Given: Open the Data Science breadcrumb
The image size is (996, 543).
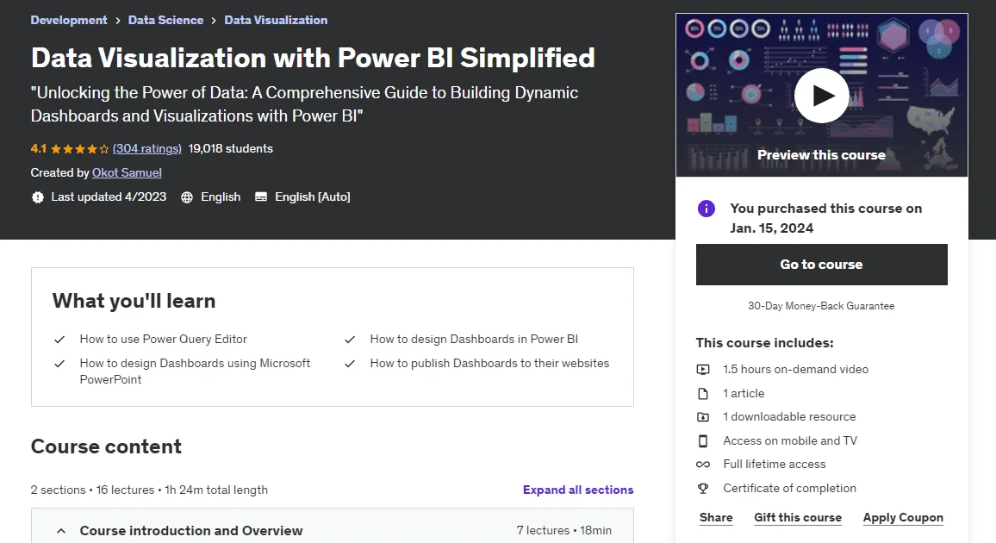Looking at the screenshot, I should [x=165, y=20].
